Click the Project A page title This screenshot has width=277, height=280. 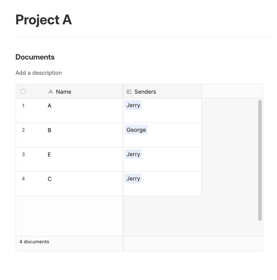(x=44, y=20)
